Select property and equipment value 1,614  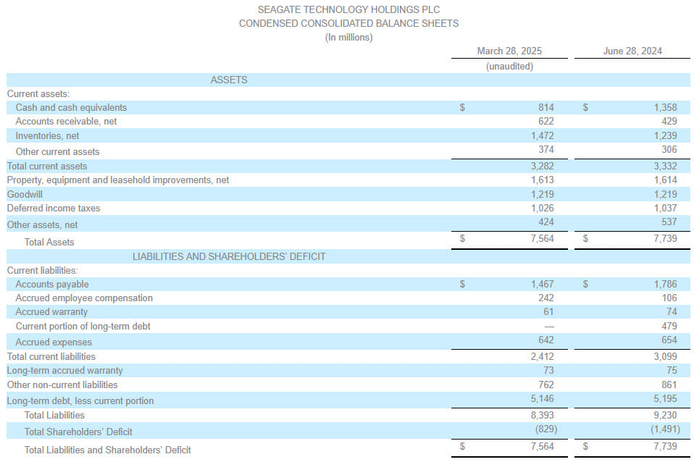pos(665,180)
